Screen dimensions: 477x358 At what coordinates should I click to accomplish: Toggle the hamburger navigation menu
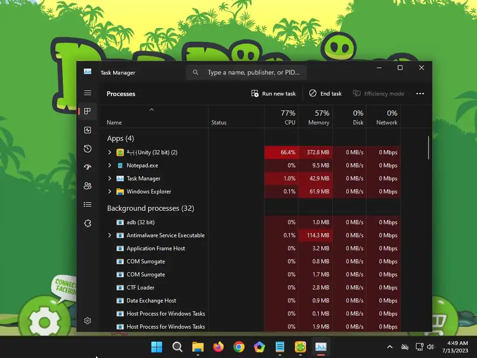point(88,93)
